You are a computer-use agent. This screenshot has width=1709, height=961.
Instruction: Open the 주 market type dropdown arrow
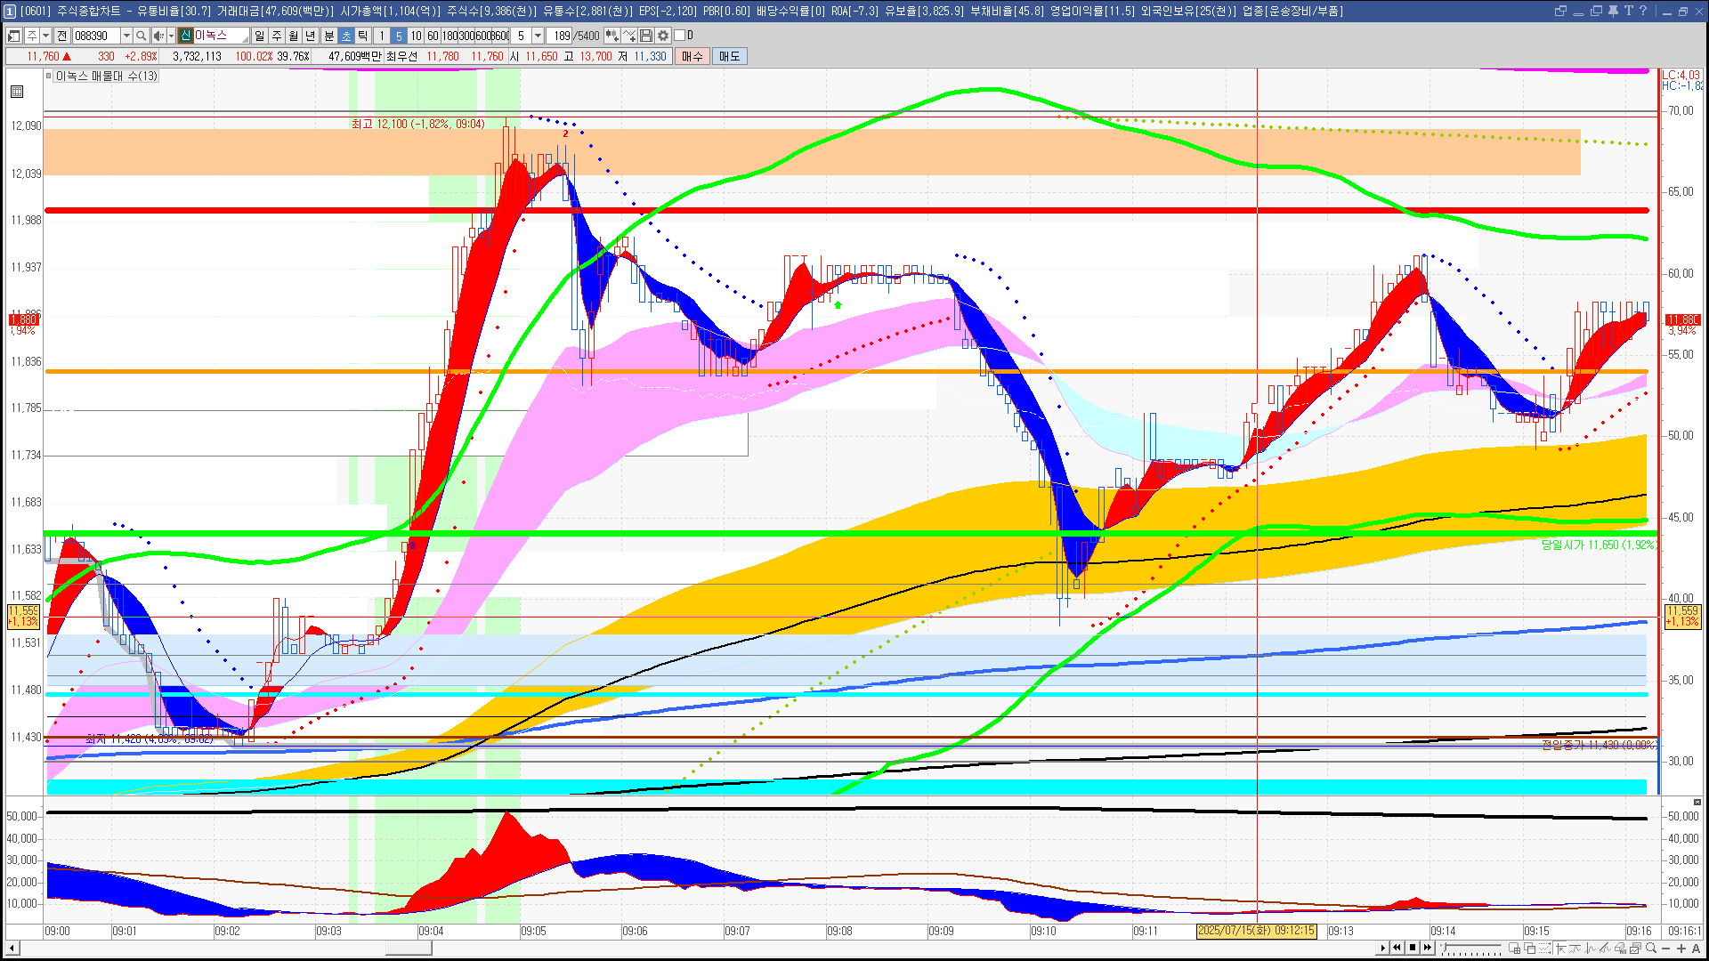pos(45,36)
